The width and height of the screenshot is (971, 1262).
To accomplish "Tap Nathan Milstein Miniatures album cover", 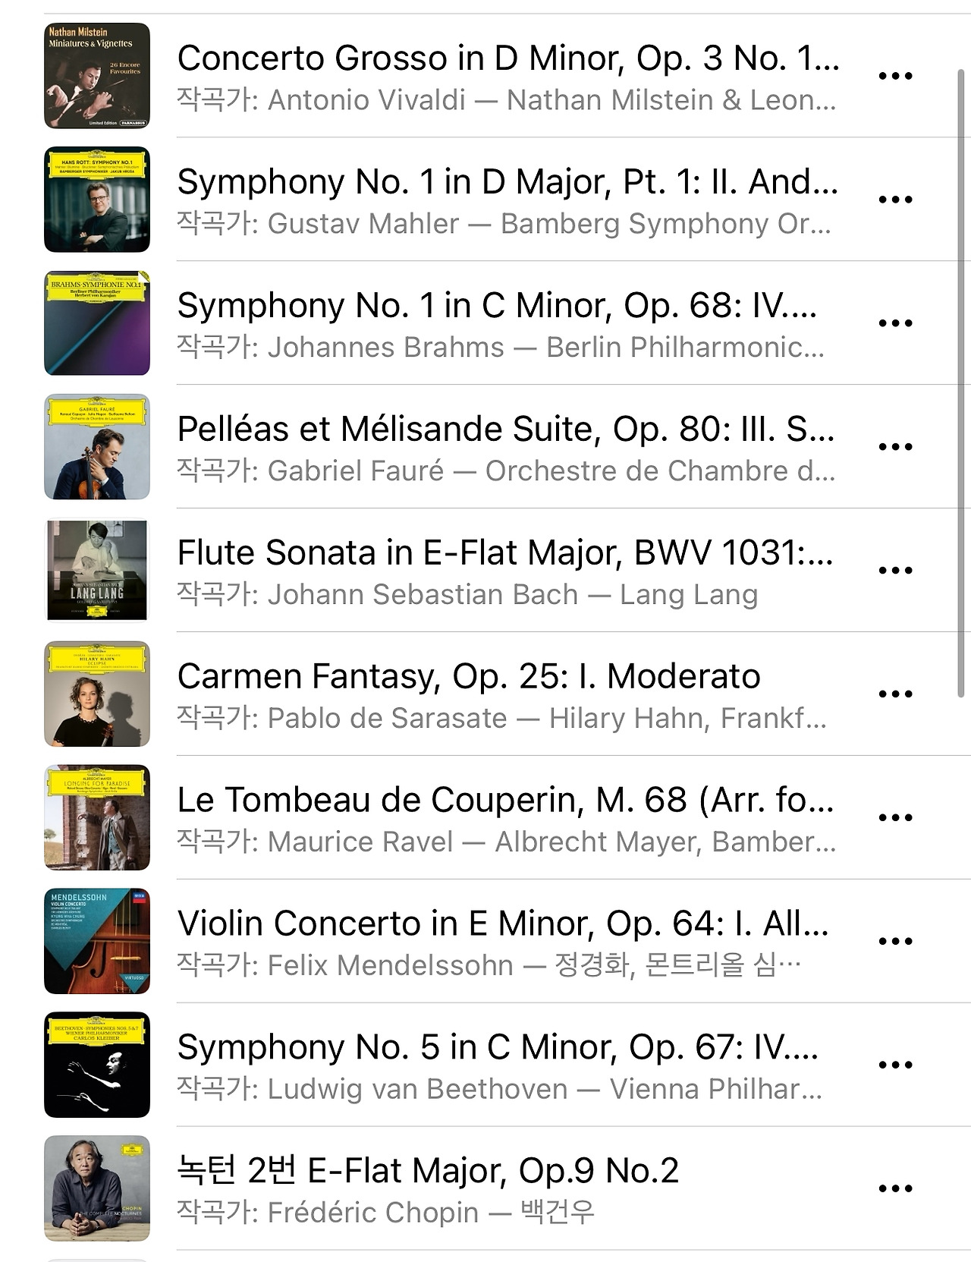I will [x=97, y=76].
